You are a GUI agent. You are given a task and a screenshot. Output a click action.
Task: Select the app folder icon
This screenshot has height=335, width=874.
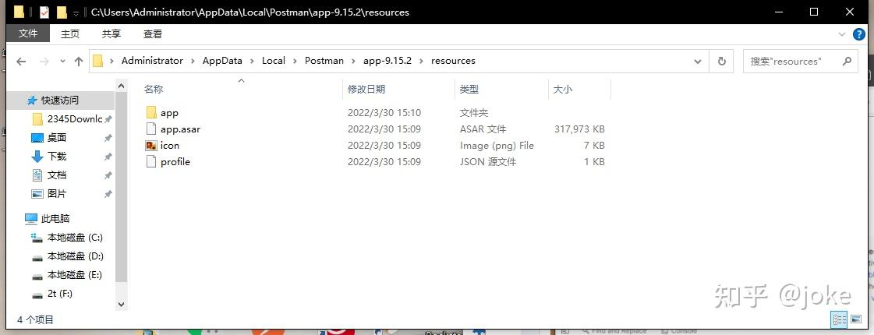tap(151, 113)
